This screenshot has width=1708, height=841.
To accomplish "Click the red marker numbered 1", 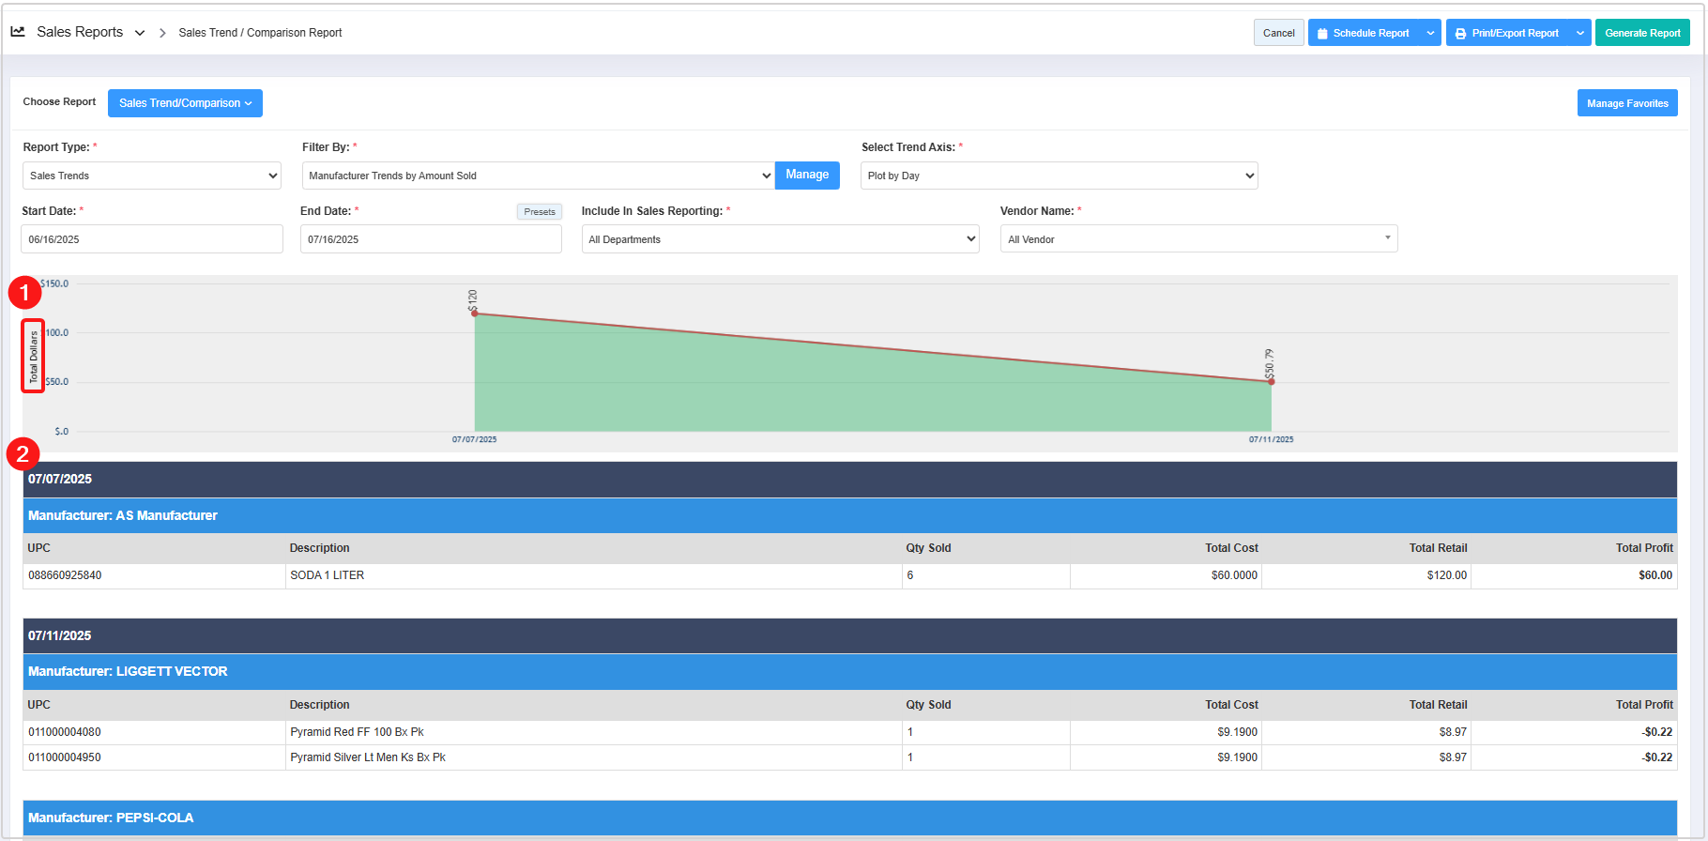I will click(25, 293).
